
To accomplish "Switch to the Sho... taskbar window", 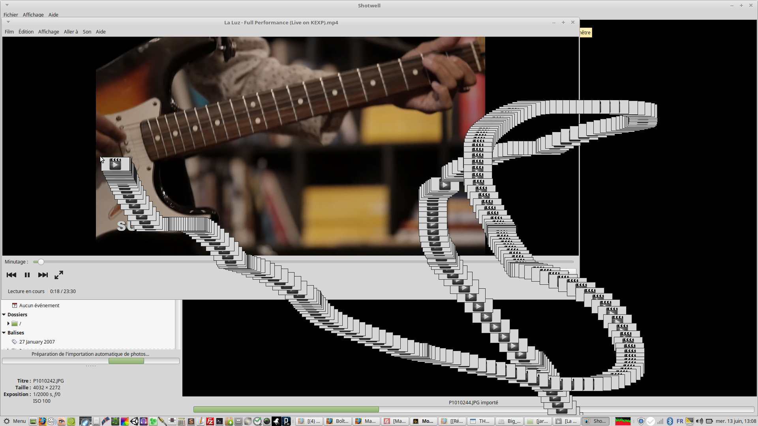I will click(595, 421).
